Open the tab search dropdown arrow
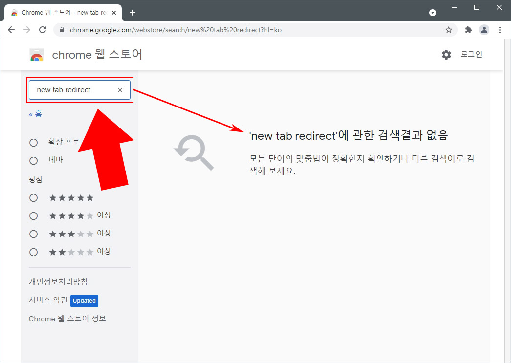The width and height of the screenshot is (511, 363). click(x=433, y=13)
